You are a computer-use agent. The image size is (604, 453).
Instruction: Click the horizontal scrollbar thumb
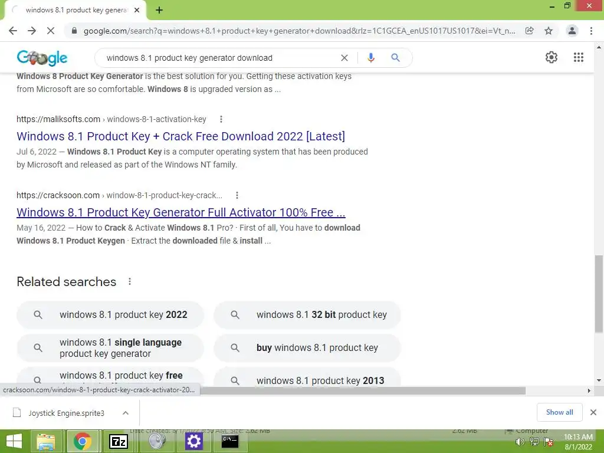click(x=363, y=390)
